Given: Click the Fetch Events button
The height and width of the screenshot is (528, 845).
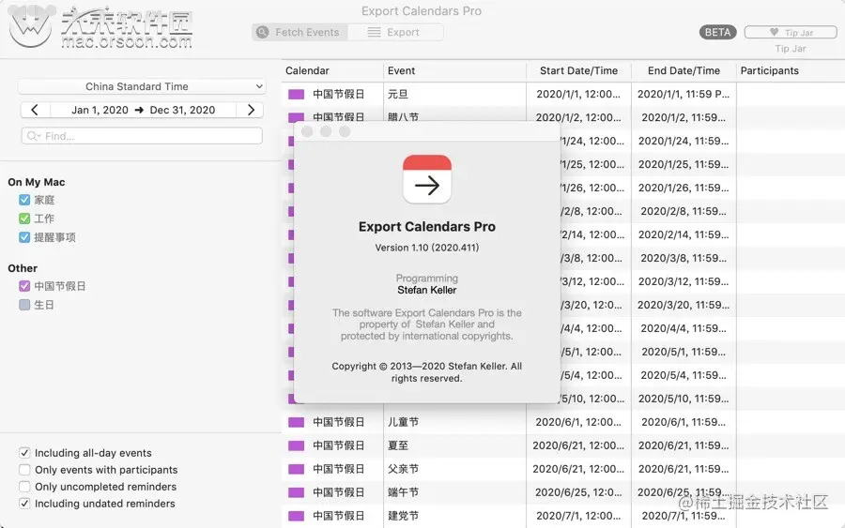Looking at the screenshot, I should 300,32.
